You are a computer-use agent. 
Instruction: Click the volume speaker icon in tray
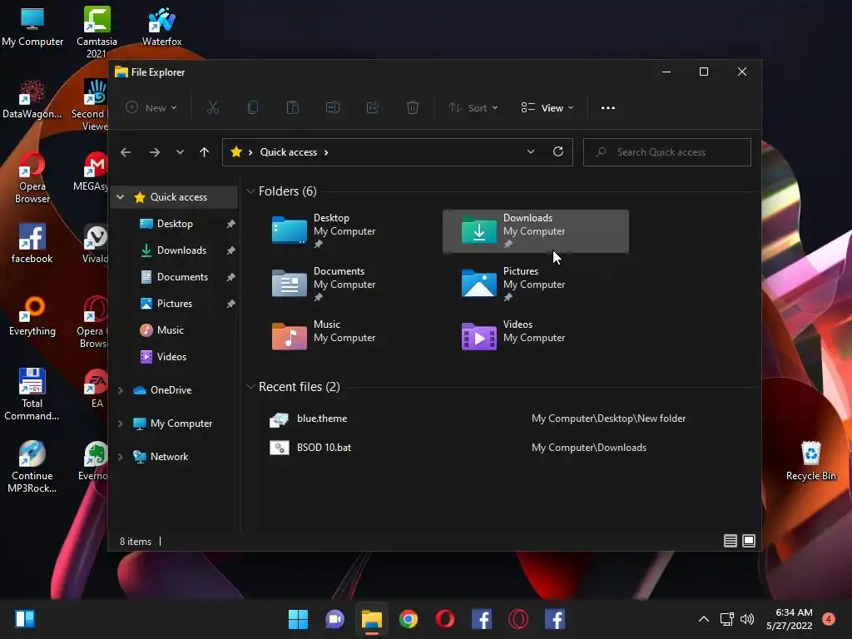748,619
